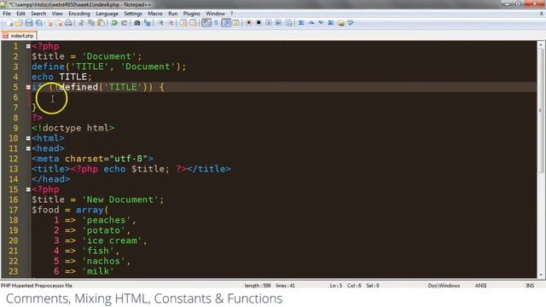Screen dimensions: 546x307
Task: Open Replace dialog from toolbar icon
Action: pos(148,23)
